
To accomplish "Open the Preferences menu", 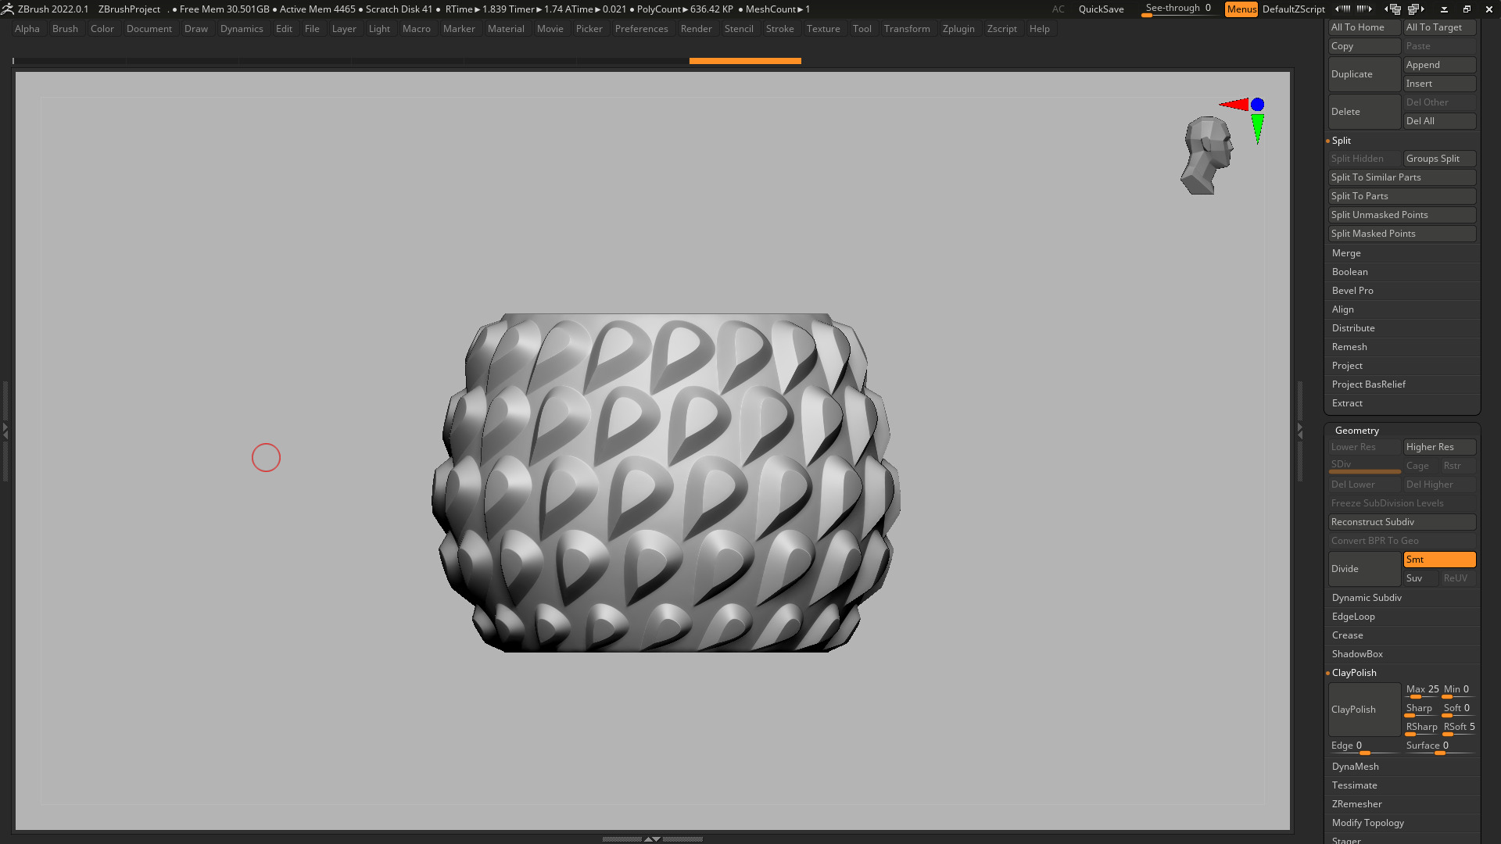I will point(641,29).
